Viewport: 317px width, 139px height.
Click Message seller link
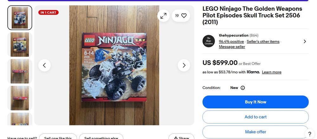pyautogui.click(x=232, y=47)
